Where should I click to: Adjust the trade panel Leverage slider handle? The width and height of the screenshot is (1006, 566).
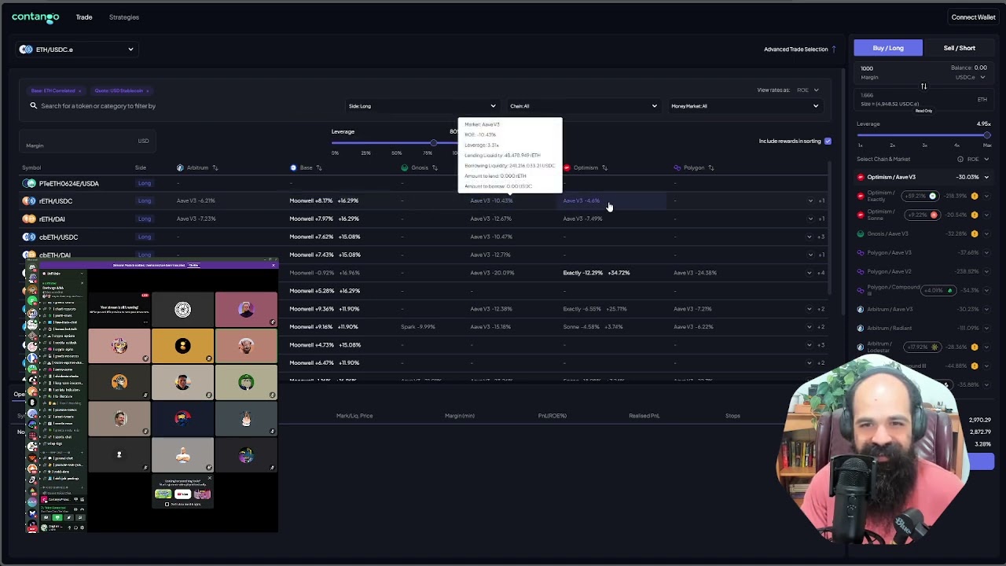[x=987, y=135]
